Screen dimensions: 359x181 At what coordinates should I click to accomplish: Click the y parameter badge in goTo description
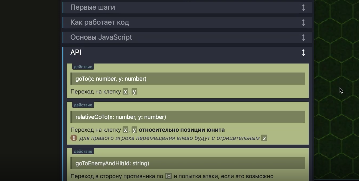click(x=134, y=92)
